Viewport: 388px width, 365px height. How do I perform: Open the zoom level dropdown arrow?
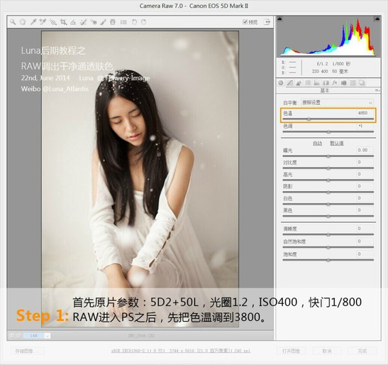48,336
